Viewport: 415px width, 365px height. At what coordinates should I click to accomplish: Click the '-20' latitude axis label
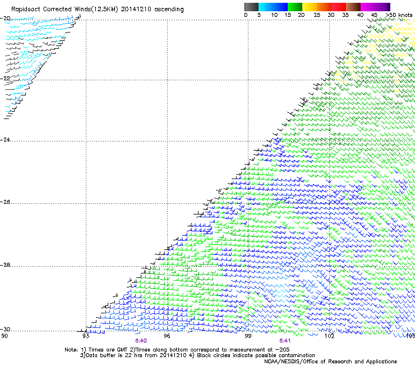point(5,19)
